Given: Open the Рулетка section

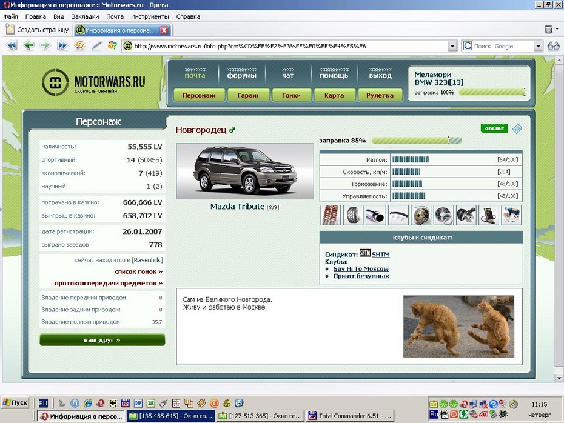Looking at the screenshot, I should [x=380, y=95].
